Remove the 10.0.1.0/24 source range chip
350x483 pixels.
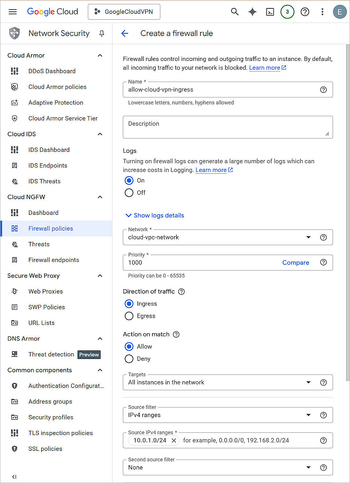coord(174,440)
